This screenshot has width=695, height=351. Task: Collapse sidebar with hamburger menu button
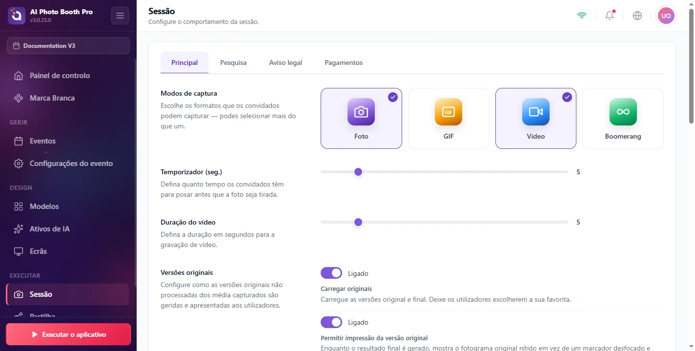pos(120,16)
